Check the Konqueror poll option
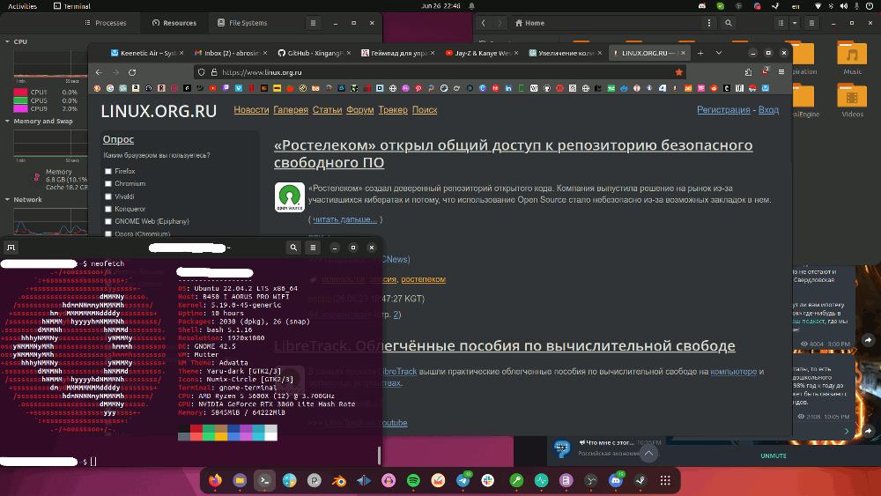Screen dimensions: 881x496 click(107, 209)
